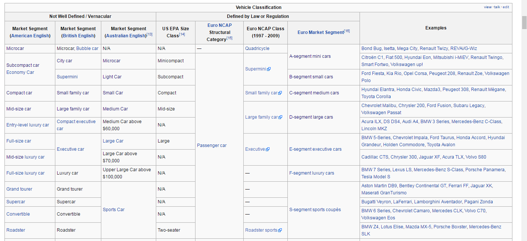The height and width of the screenshot is (241, 527).
Task: Open the Medium Car link
Action: click(x=115, y=109)
